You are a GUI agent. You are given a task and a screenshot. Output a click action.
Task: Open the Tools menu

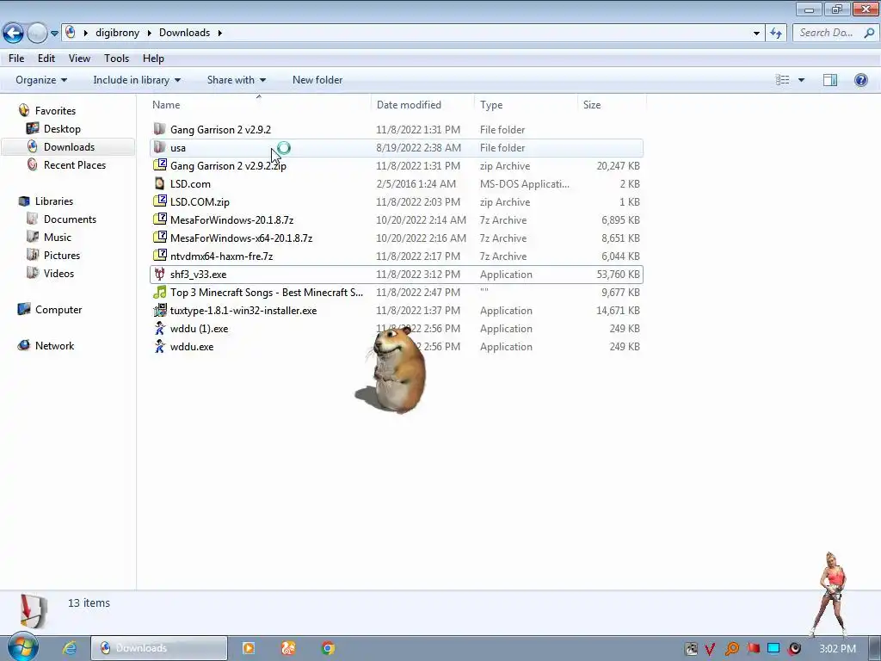pyautogui.click(x=116, y=59)
